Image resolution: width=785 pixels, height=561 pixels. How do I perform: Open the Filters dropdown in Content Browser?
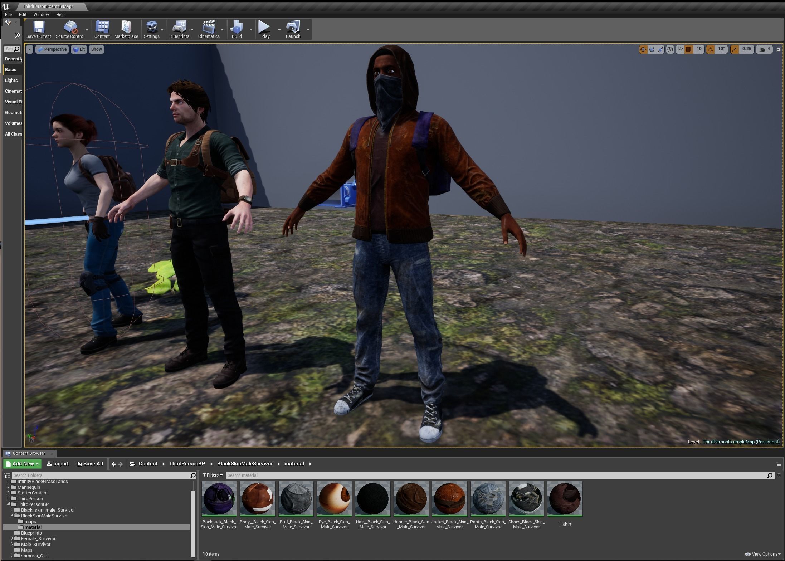pyautogui.click(x=213, y=475)
